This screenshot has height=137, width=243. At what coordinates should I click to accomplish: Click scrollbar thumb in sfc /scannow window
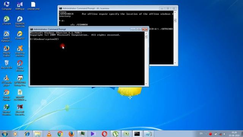click(175, 20)
